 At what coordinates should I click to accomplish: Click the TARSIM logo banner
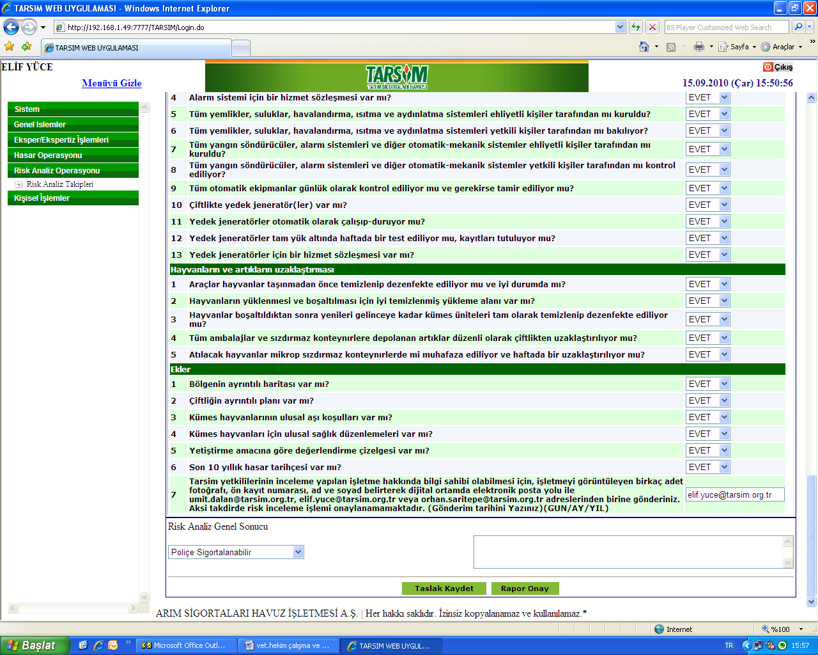(x=397, y=77)
